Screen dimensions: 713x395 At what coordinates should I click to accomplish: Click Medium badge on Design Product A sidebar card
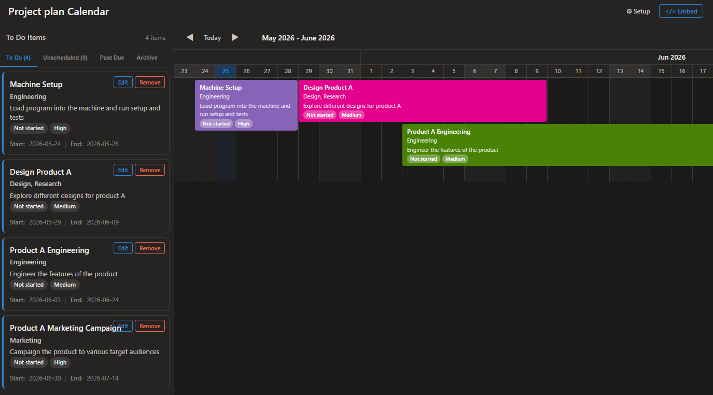tap(65, 206)
